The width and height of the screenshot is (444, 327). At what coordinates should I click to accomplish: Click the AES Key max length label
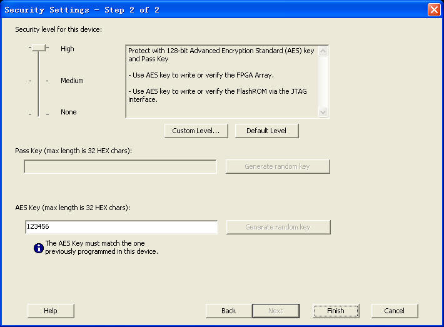(x=73, y=208)
